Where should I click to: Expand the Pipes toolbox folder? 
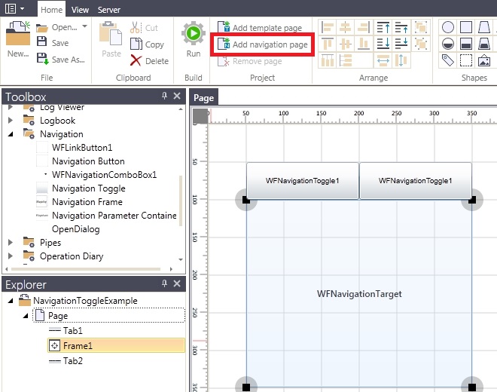pyautogui.click(x=11, y=243)
